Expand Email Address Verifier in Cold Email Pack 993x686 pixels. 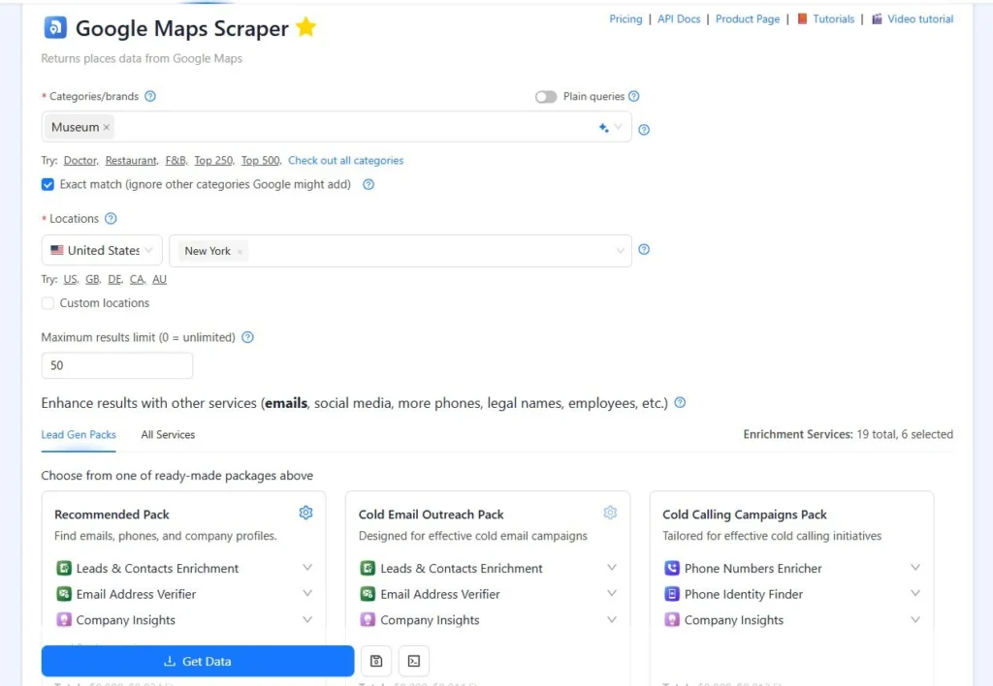612,593
